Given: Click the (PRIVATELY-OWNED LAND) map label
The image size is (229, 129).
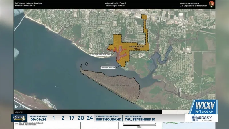Looking at the screenshot, I should [x=121, y=85].
